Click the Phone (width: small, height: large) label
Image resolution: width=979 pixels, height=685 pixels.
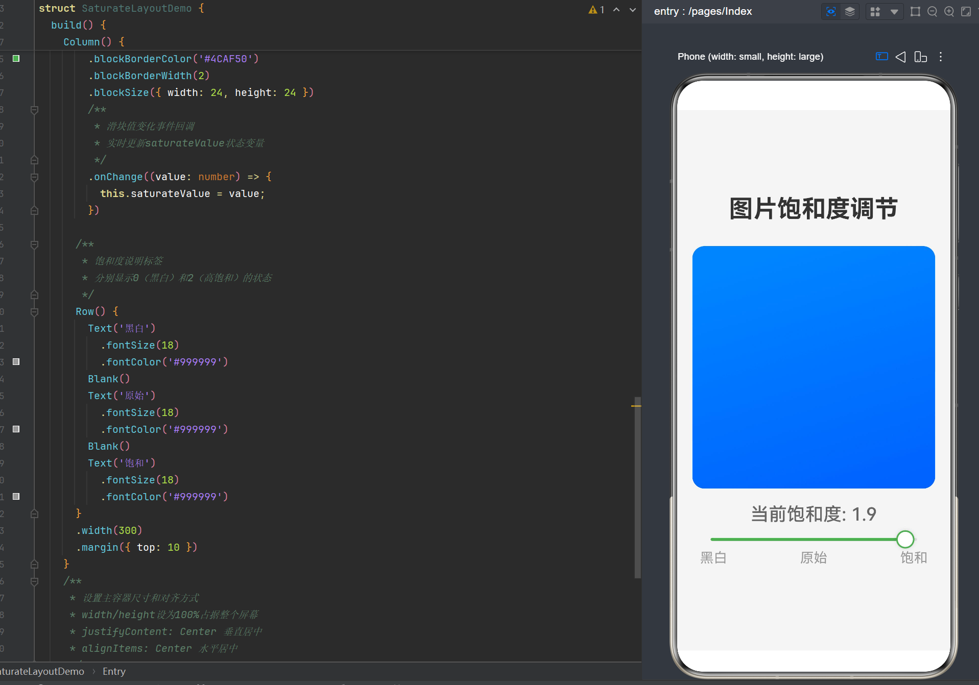point(750,57)
